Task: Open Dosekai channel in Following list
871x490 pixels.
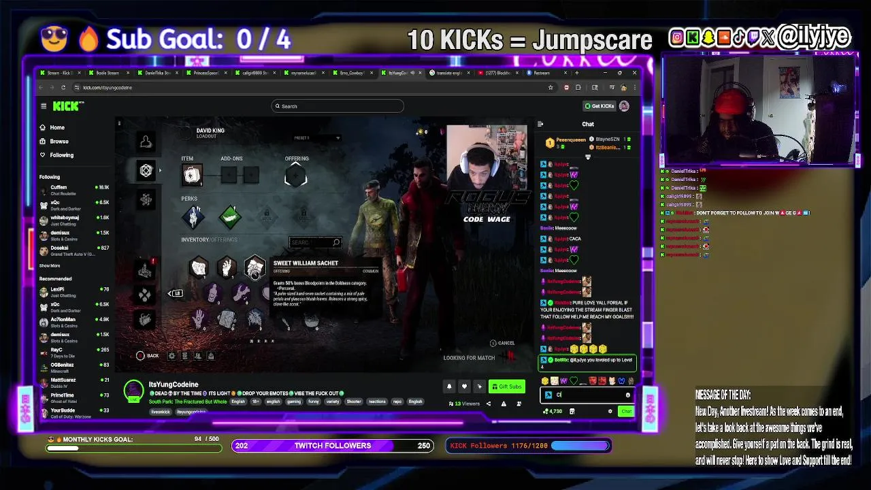Action: (73, 250)
